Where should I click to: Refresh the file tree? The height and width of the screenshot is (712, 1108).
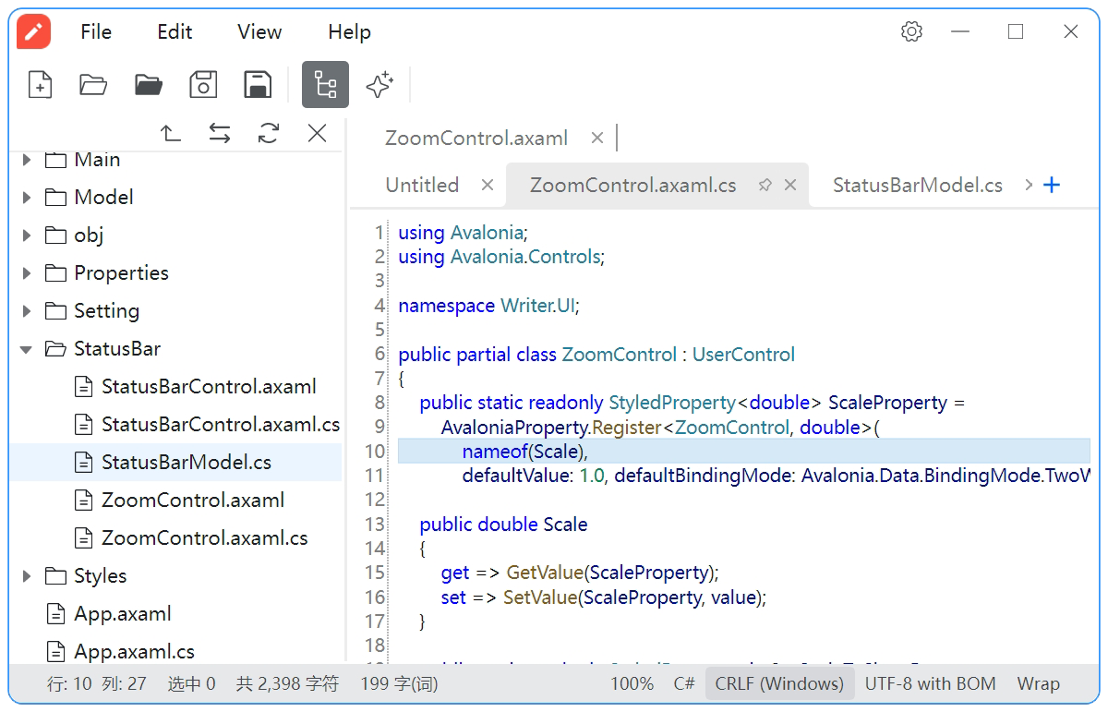[x=269, y=134]
